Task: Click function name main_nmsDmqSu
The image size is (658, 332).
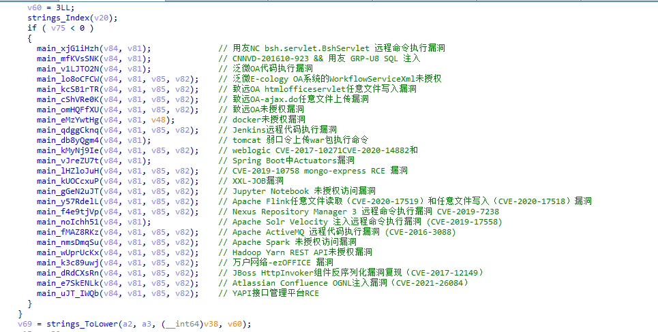Action: 68,242
